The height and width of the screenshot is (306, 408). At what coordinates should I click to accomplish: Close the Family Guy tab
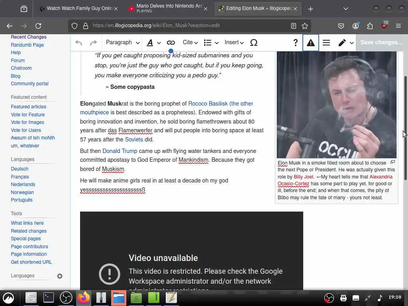(116, 9)
